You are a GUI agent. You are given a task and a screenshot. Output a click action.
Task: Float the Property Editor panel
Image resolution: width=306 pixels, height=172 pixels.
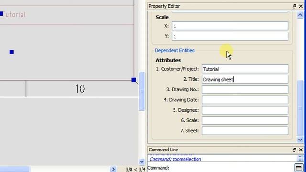coord(295,6)
